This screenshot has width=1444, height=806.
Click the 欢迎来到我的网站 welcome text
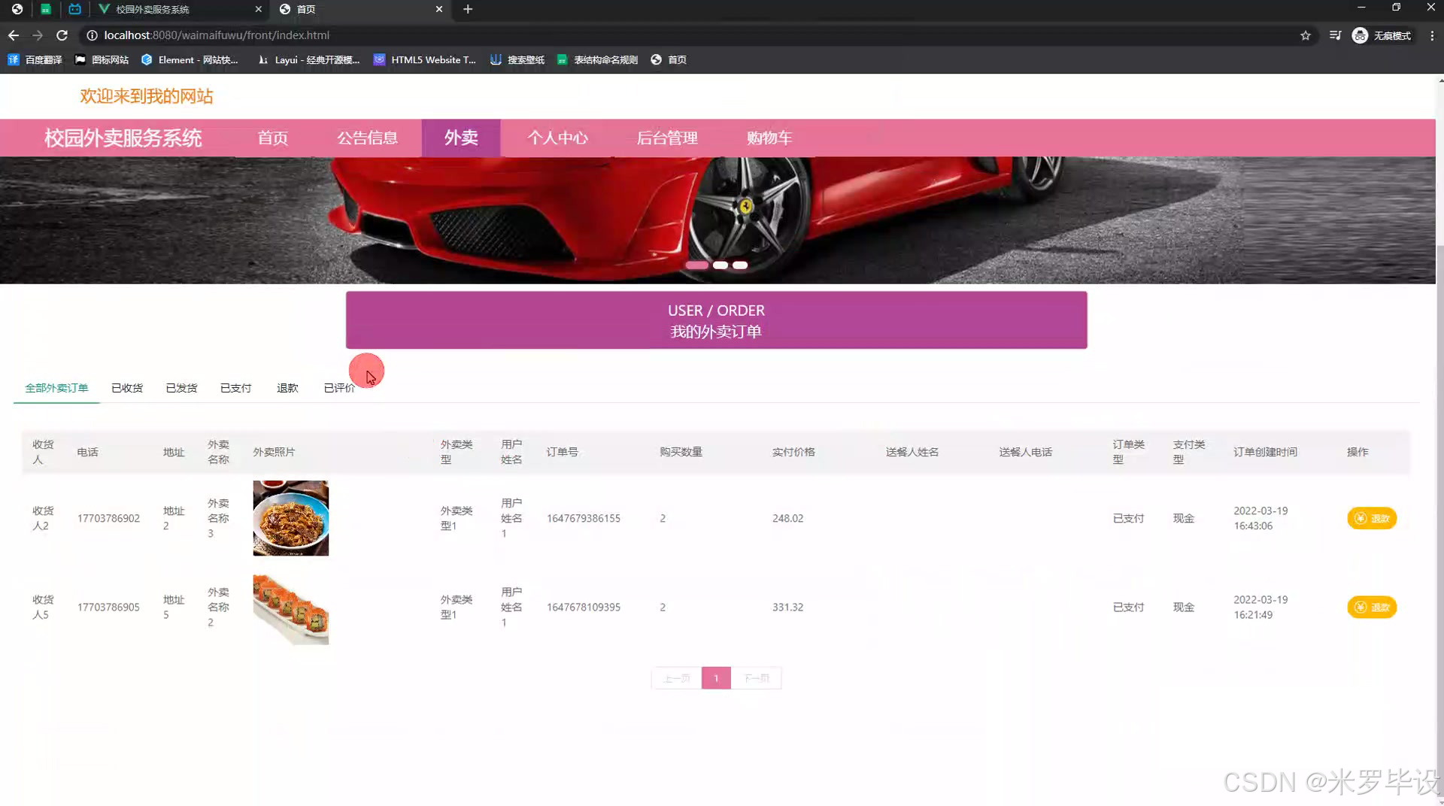coord(147,96)
